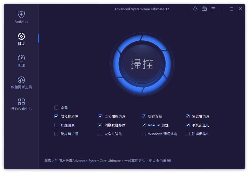Enable 磁碟最佳化 disk optimization

coord(187,134)
